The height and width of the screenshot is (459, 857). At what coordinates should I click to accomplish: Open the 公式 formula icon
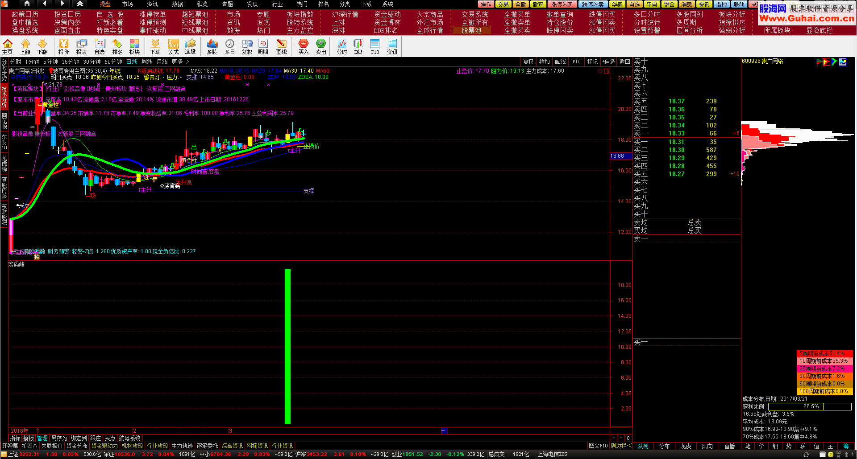click(x=173, y=46)
